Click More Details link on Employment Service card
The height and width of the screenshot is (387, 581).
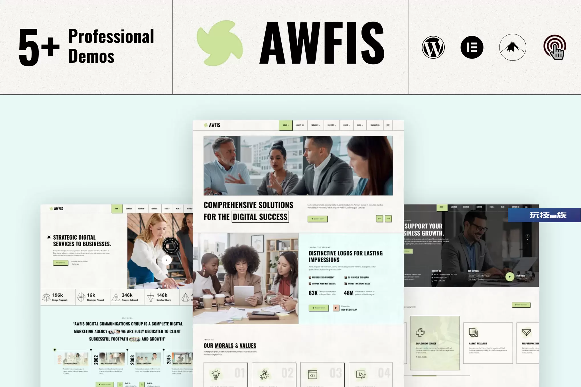421,357
